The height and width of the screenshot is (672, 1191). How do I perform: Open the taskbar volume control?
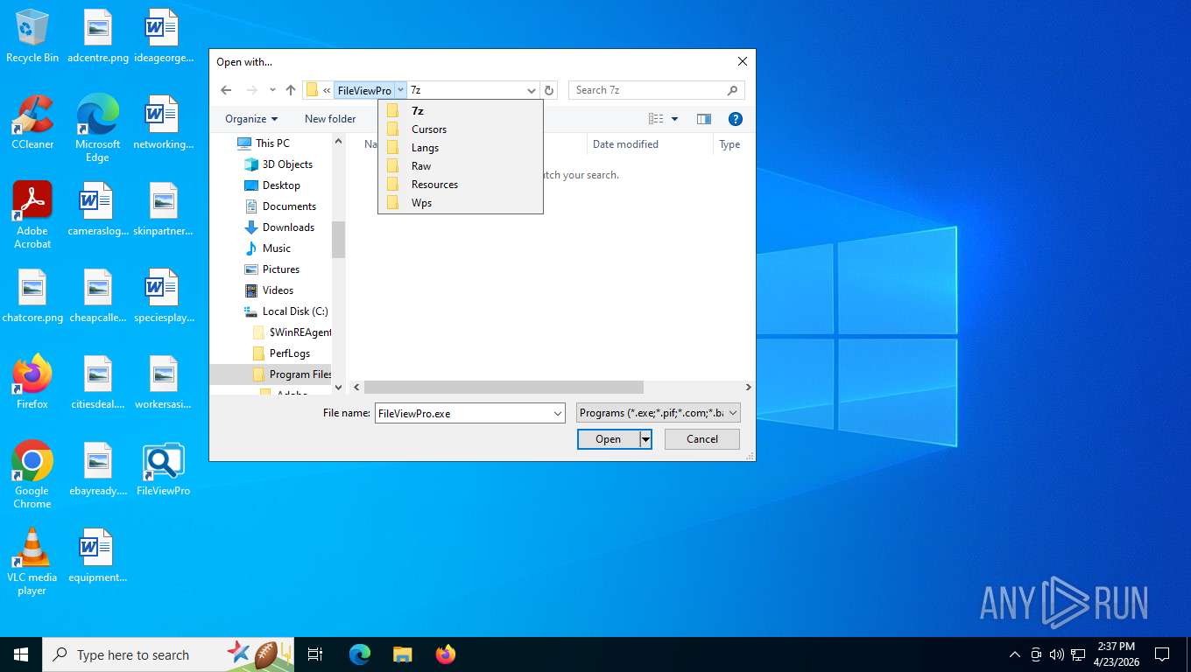[x=1057, y=654]
